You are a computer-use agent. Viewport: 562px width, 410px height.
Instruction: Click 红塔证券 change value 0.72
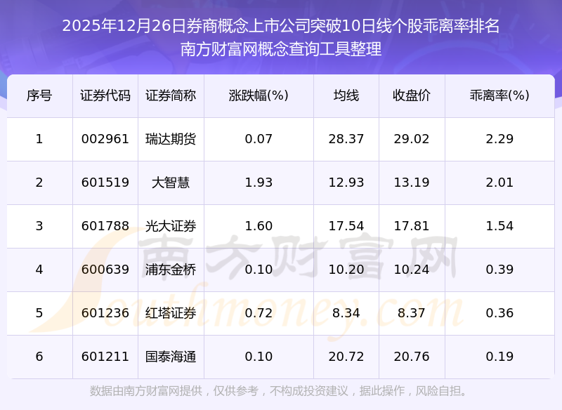coord(259,313)
